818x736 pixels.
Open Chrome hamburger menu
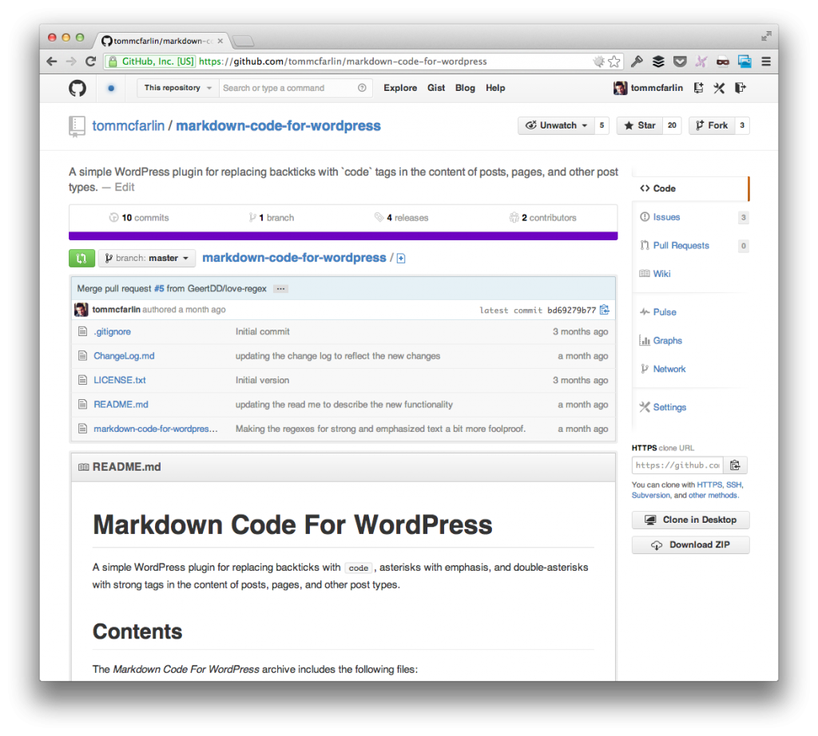[766, 61]
